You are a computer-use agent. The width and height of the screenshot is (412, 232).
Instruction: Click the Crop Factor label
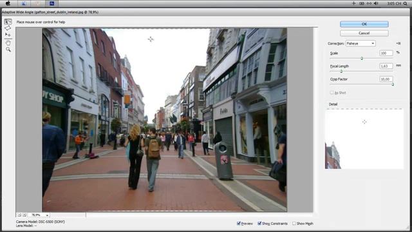pyautogui.click(x=339, y=79)
